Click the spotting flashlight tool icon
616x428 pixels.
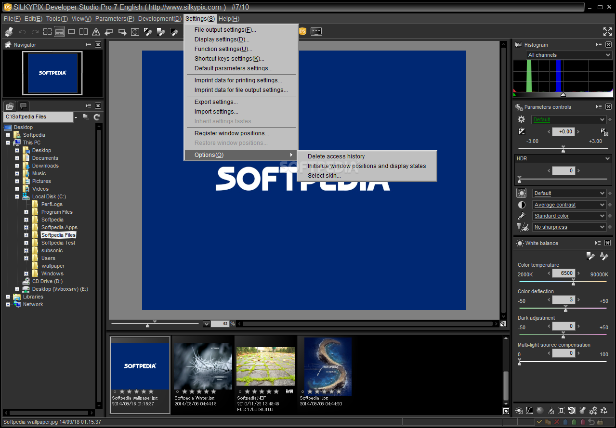click(x=582, y=411)
